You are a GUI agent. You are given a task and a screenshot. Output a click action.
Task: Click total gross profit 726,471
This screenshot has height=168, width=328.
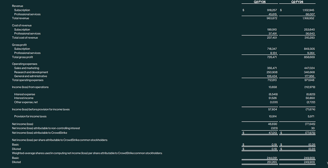click(272, 57)
